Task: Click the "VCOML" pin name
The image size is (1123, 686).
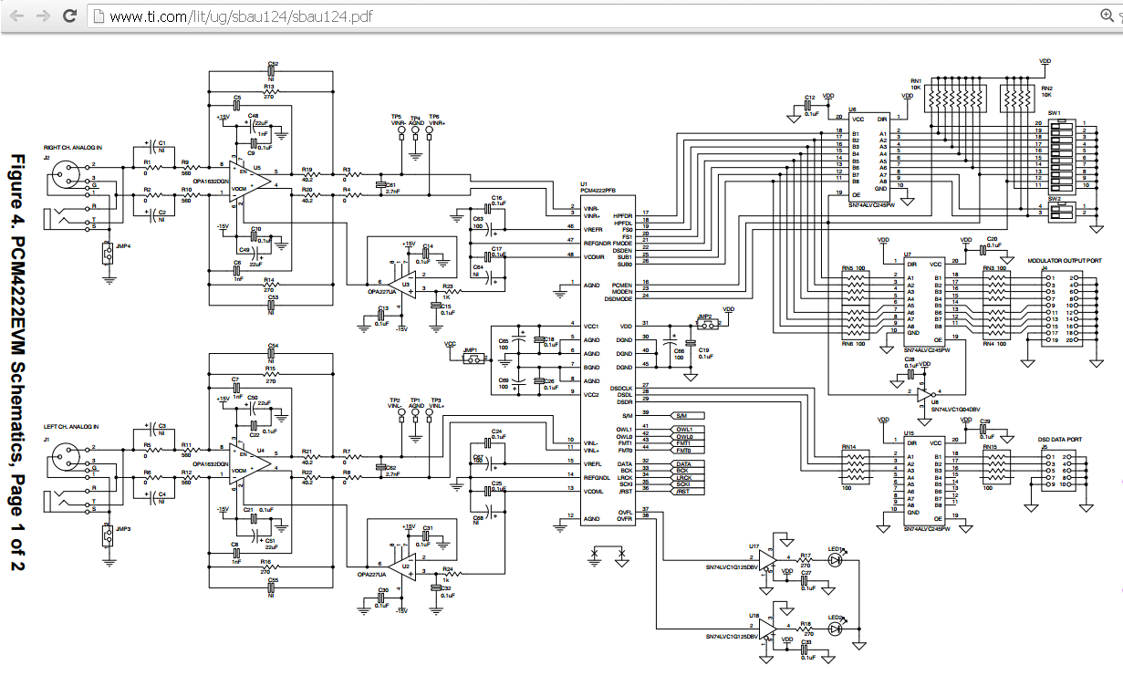Action: point(594,492)
